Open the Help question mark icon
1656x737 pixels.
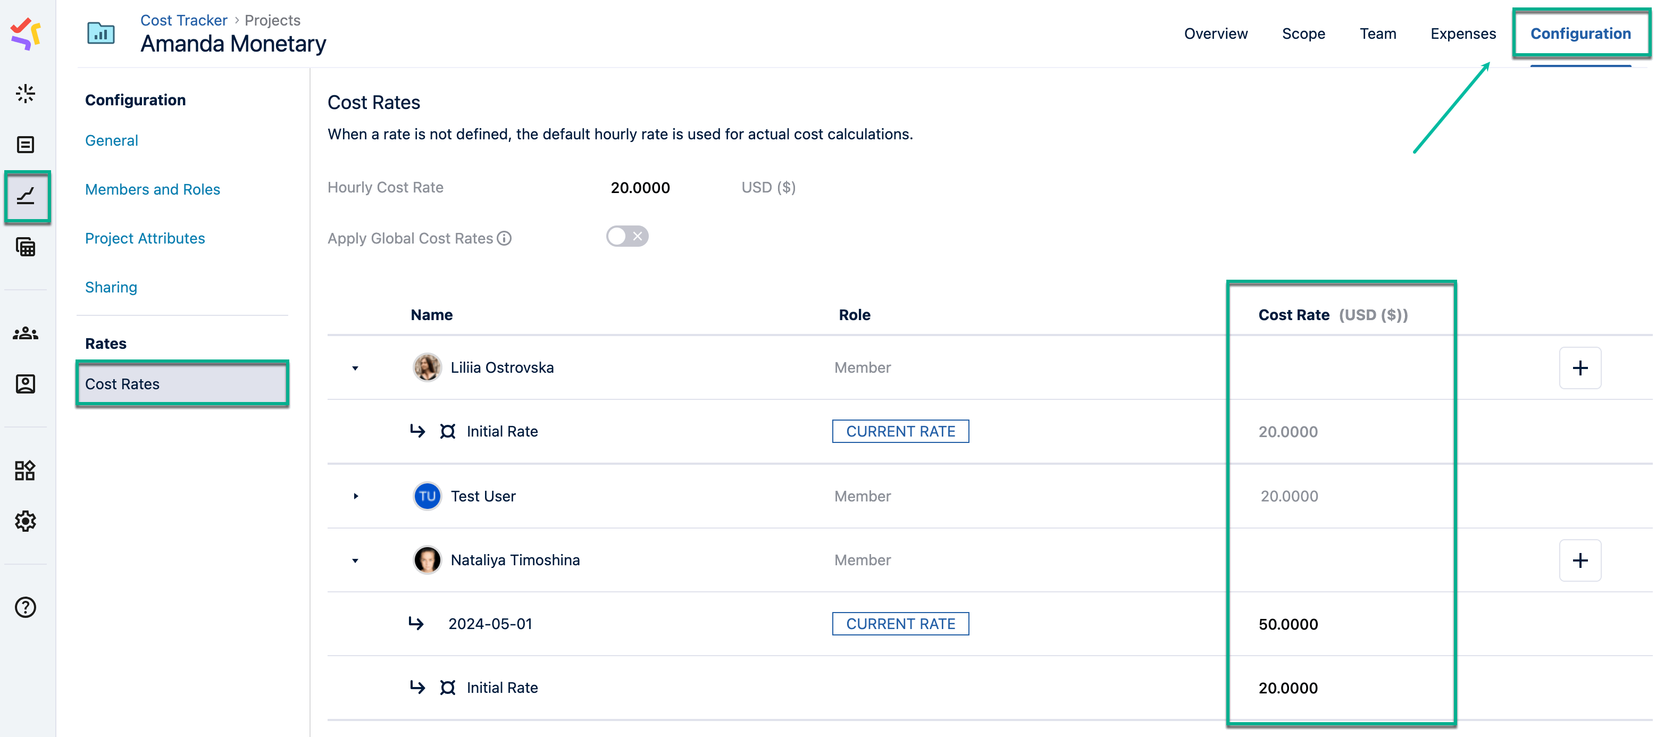click(26, 607)
